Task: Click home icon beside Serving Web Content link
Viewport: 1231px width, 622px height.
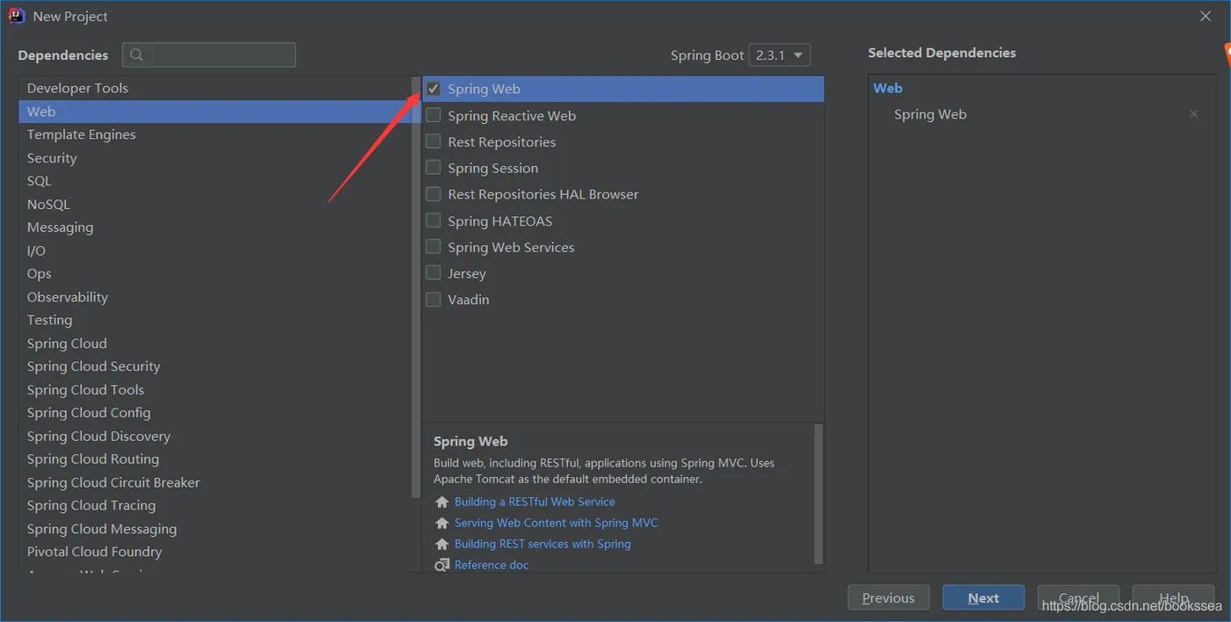Action: pos(442,524)
